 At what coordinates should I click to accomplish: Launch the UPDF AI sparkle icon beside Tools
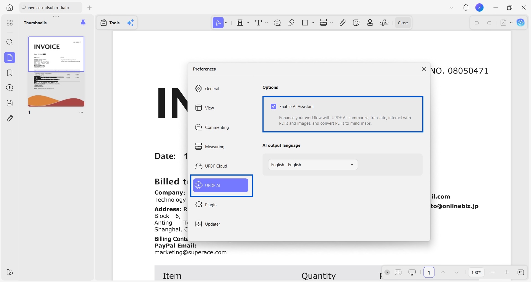130,23
